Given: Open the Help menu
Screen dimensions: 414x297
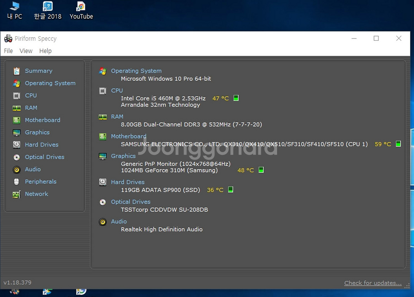Looking at the screenshot, I should [x=46, y=51].
